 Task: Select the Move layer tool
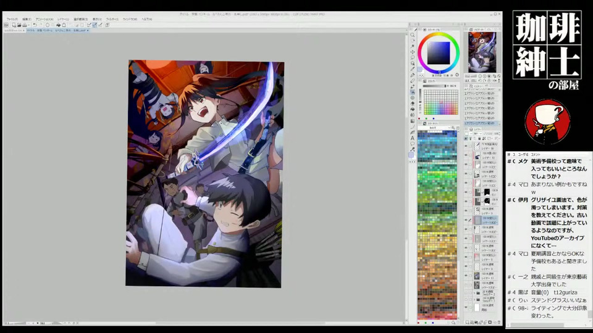pyautogui.click(x=413, y=52)
